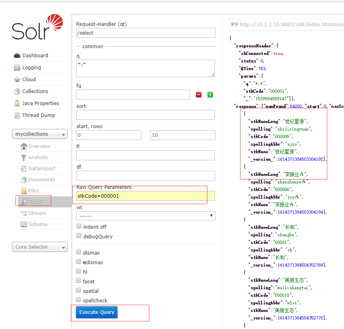The height and width of the screenshot is (329, 344).
Task: Click the Collections icon
Action: (17, 91)
